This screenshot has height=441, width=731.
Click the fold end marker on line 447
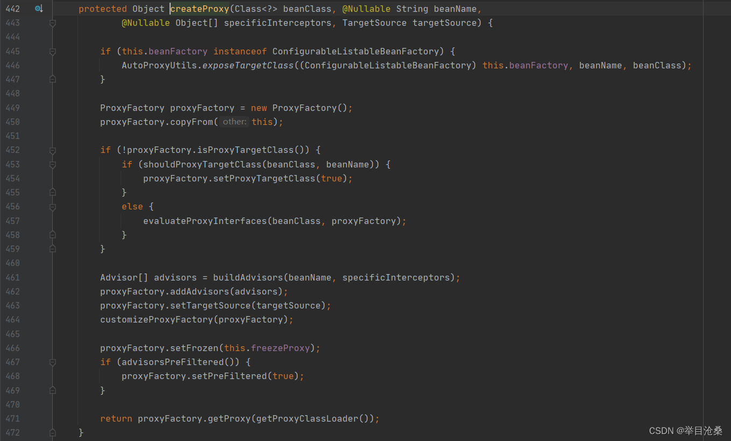click(53, 79)
